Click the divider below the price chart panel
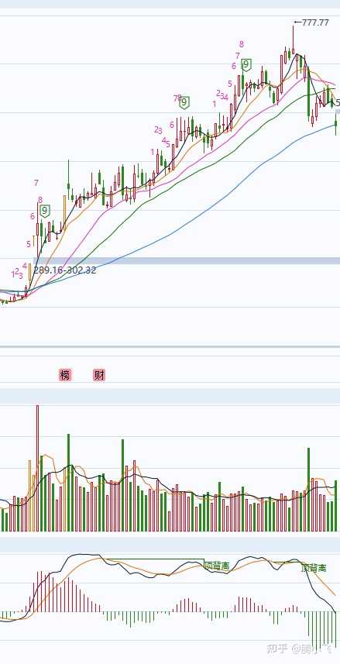Screen dimensions: 340x664 (170, 347)
